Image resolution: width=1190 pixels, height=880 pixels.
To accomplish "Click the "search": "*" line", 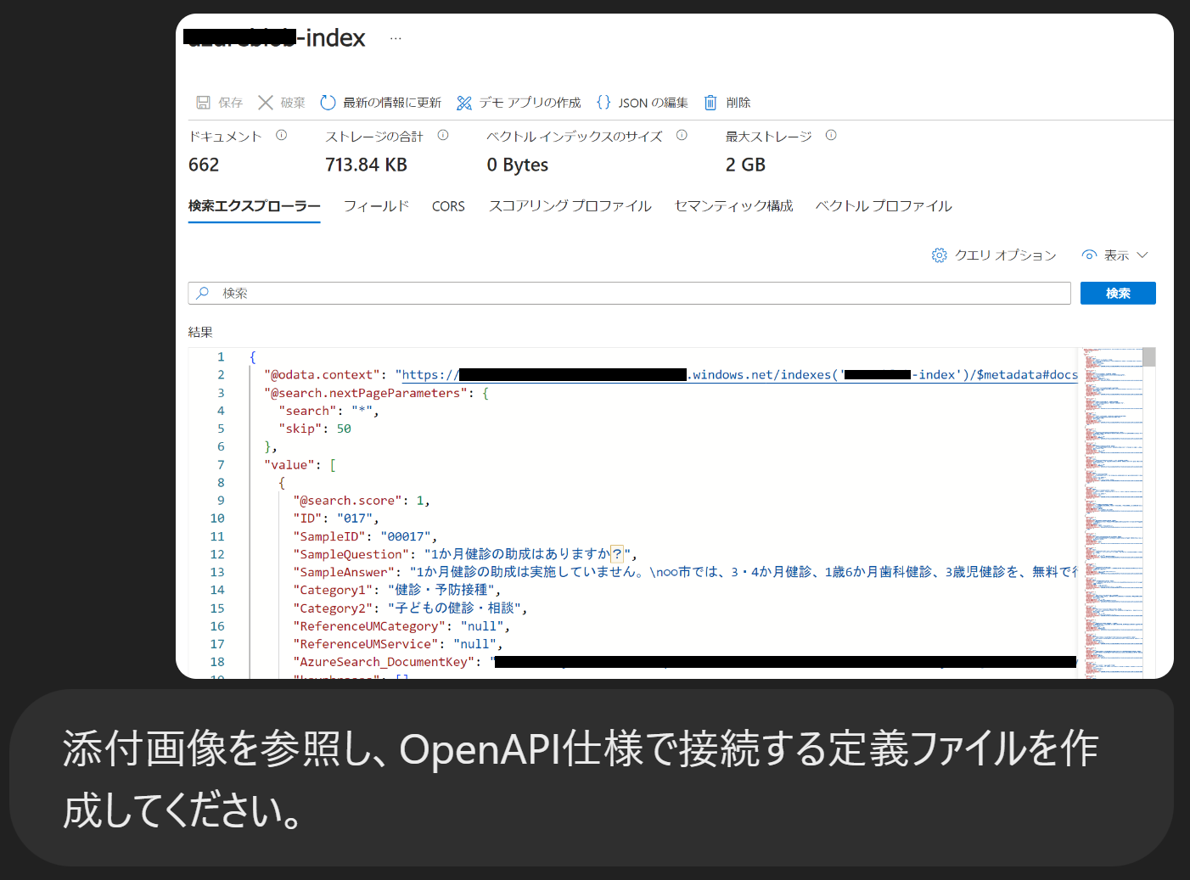I will [328, 411].
